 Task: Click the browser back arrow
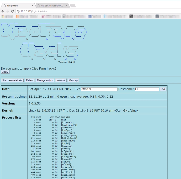(3, 11)
